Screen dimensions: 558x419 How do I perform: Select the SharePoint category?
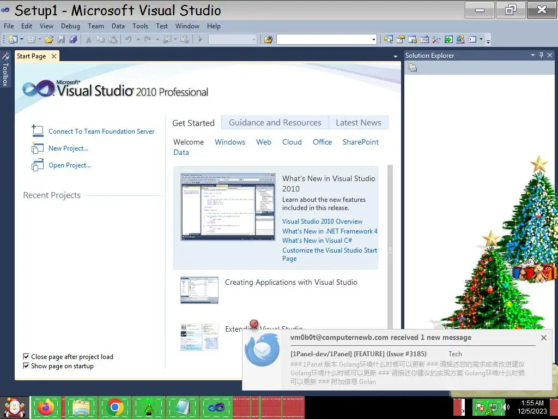coord(361,142)
